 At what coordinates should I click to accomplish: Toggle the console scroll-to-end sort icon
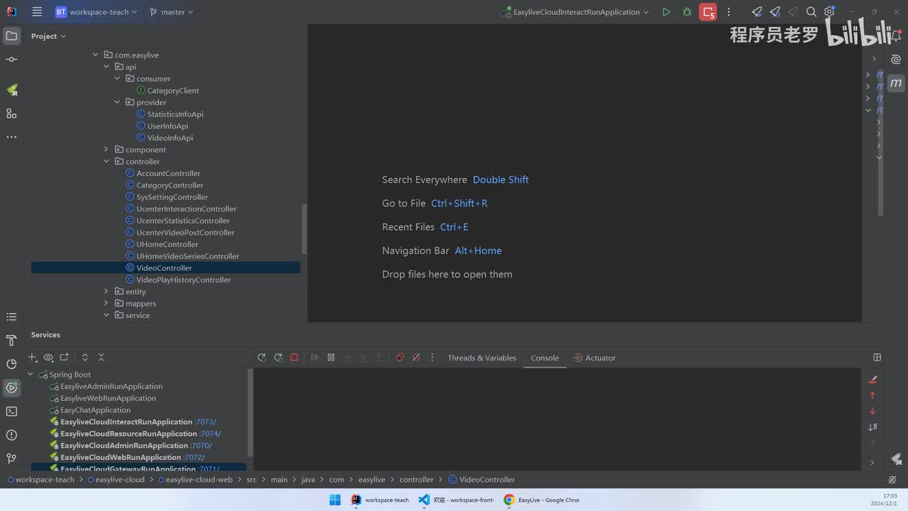[x=873, y=427]
